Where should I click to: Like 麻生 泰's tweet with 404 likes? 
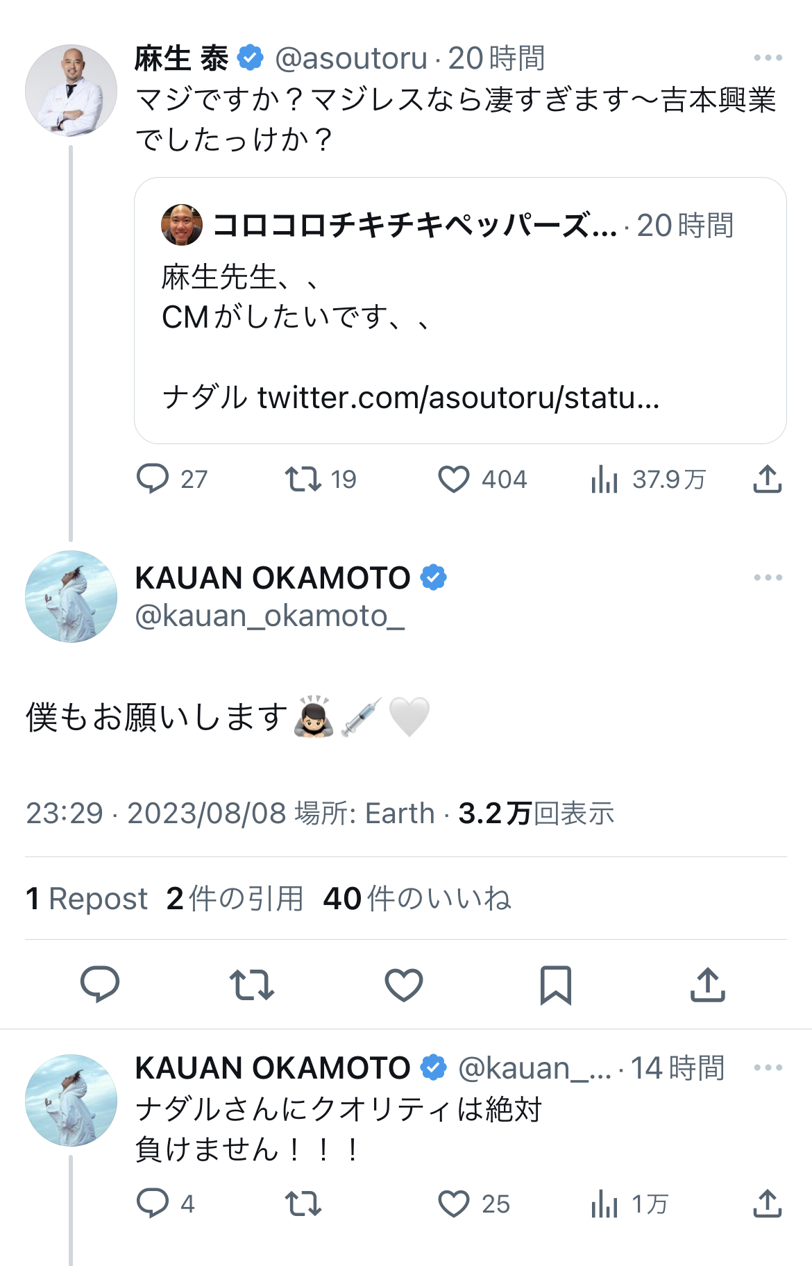pos(454,479)
